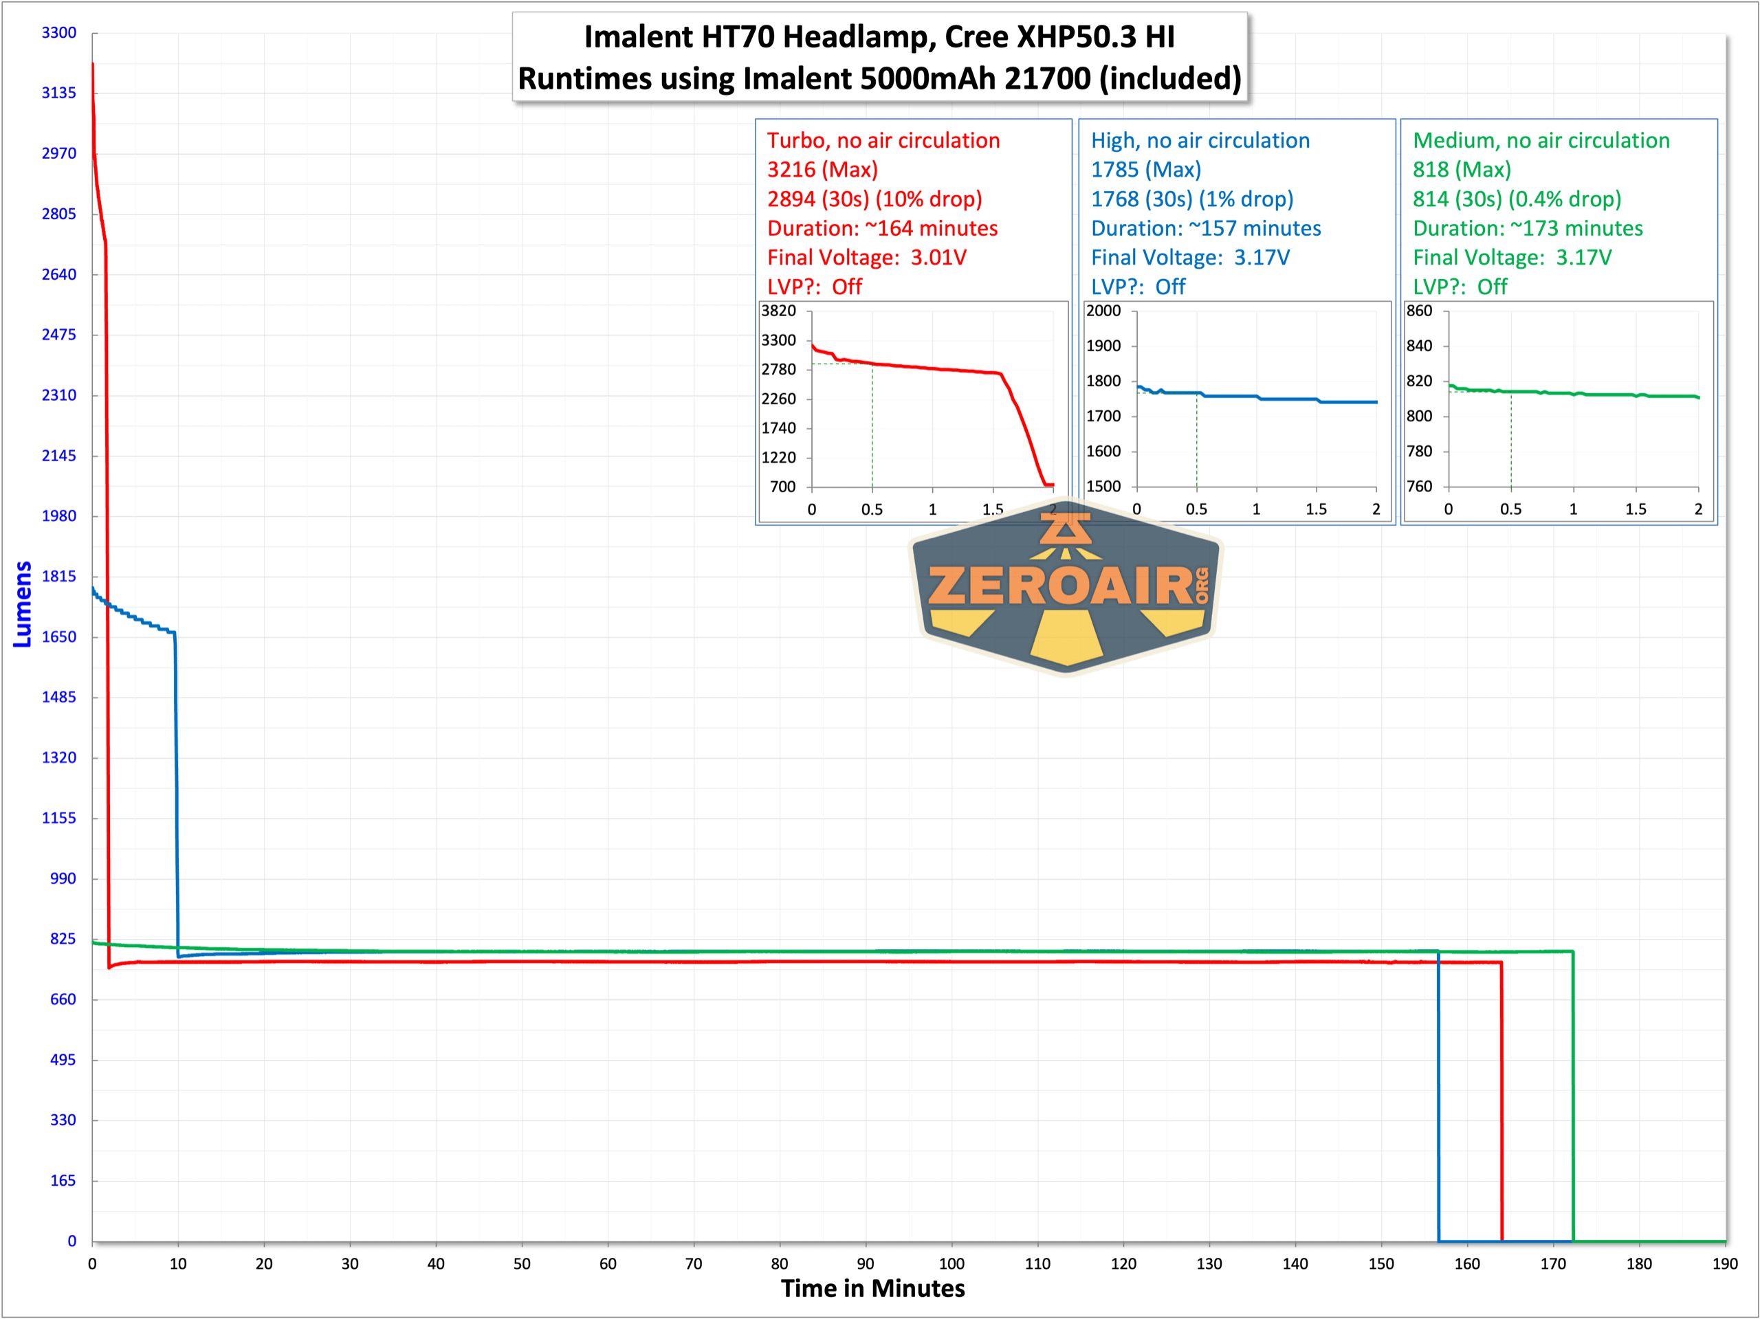Click the 'Lumens' y-axis label

coord(23,603)
